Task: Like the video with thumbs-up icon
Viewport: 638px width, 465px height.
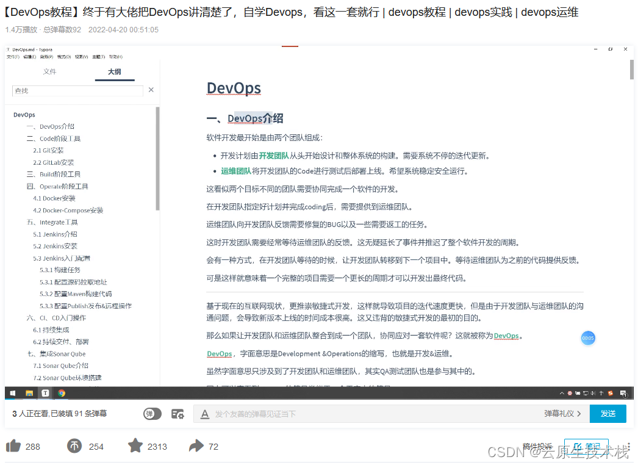Action: pos(13,446)
